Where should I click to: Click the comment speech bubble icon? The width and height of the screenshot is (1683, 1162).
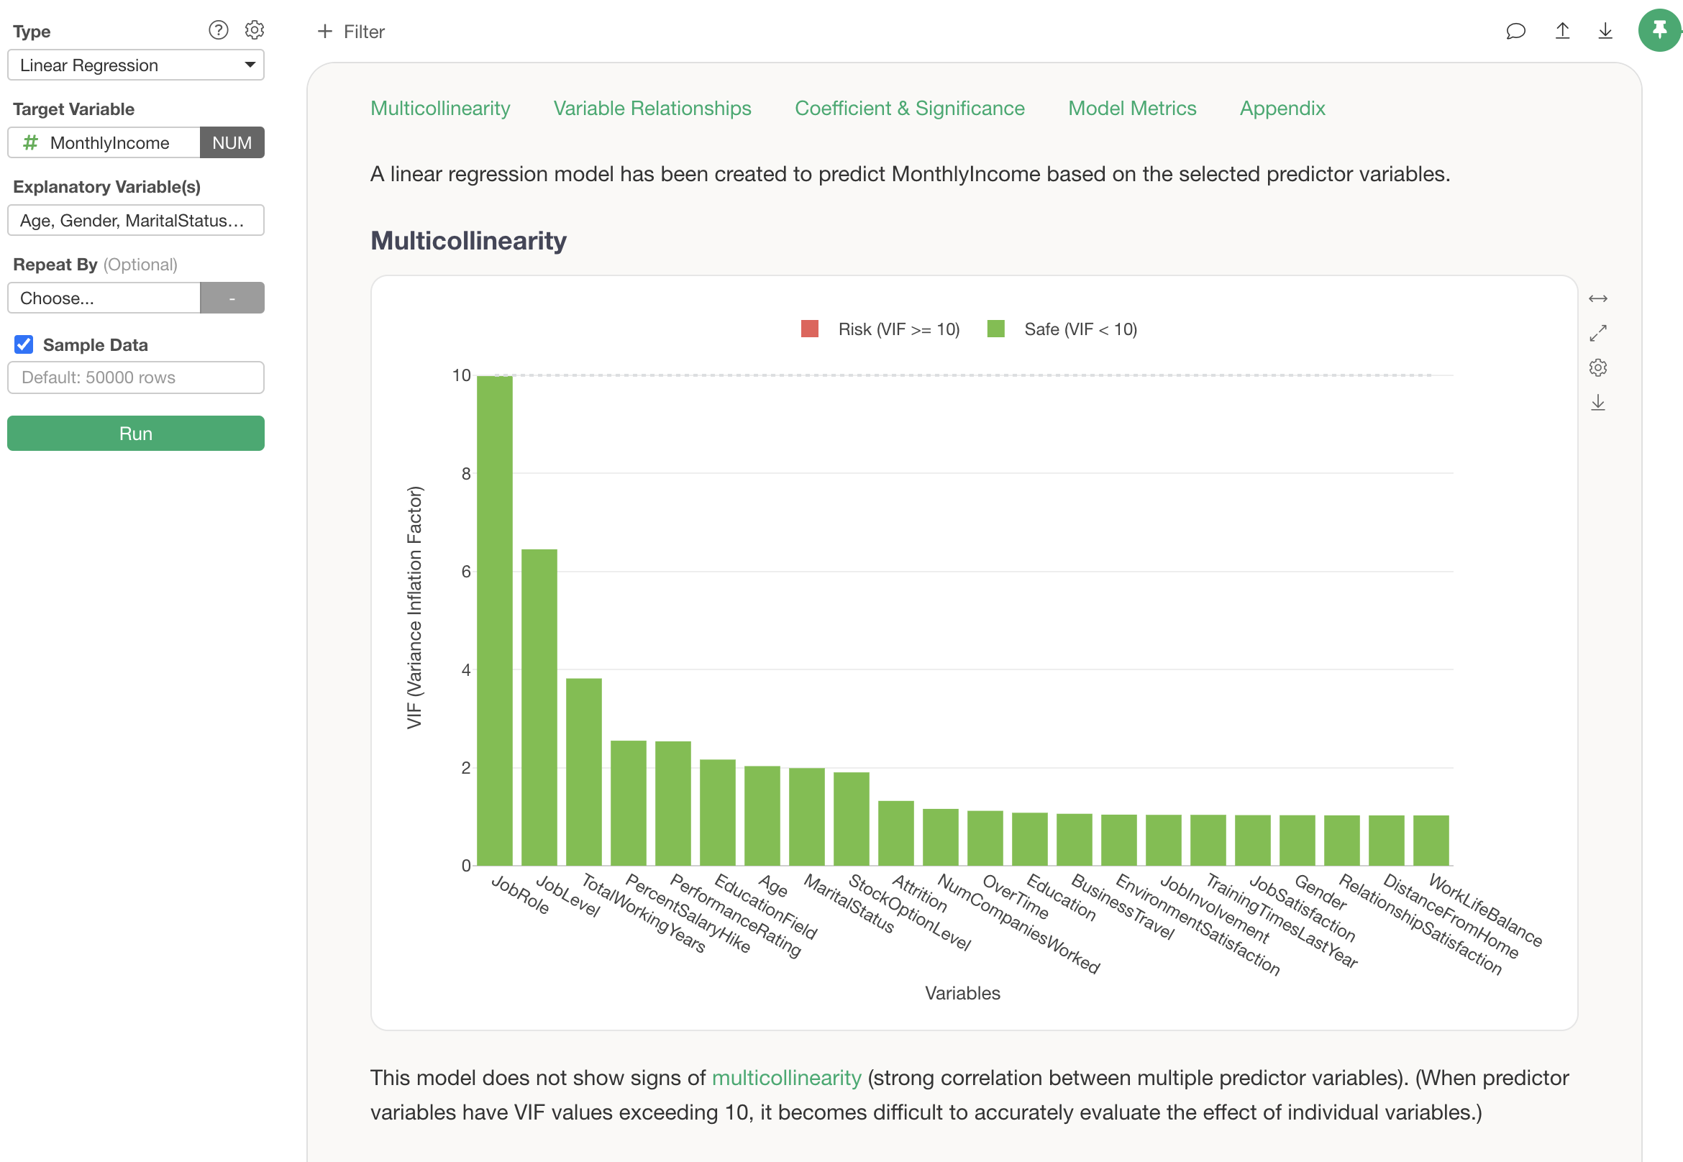click(x=1515, y=31)
